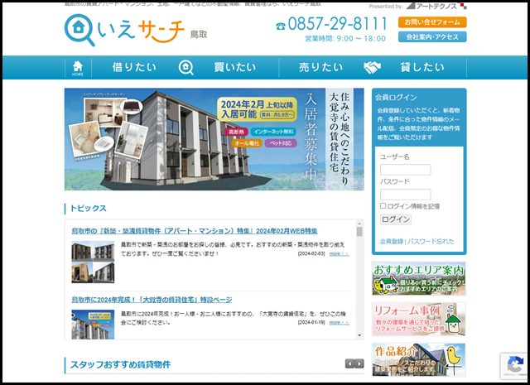Click the phone number 0857-29-8111
This screenshot has width=530, height=385.
click(337, 24)
